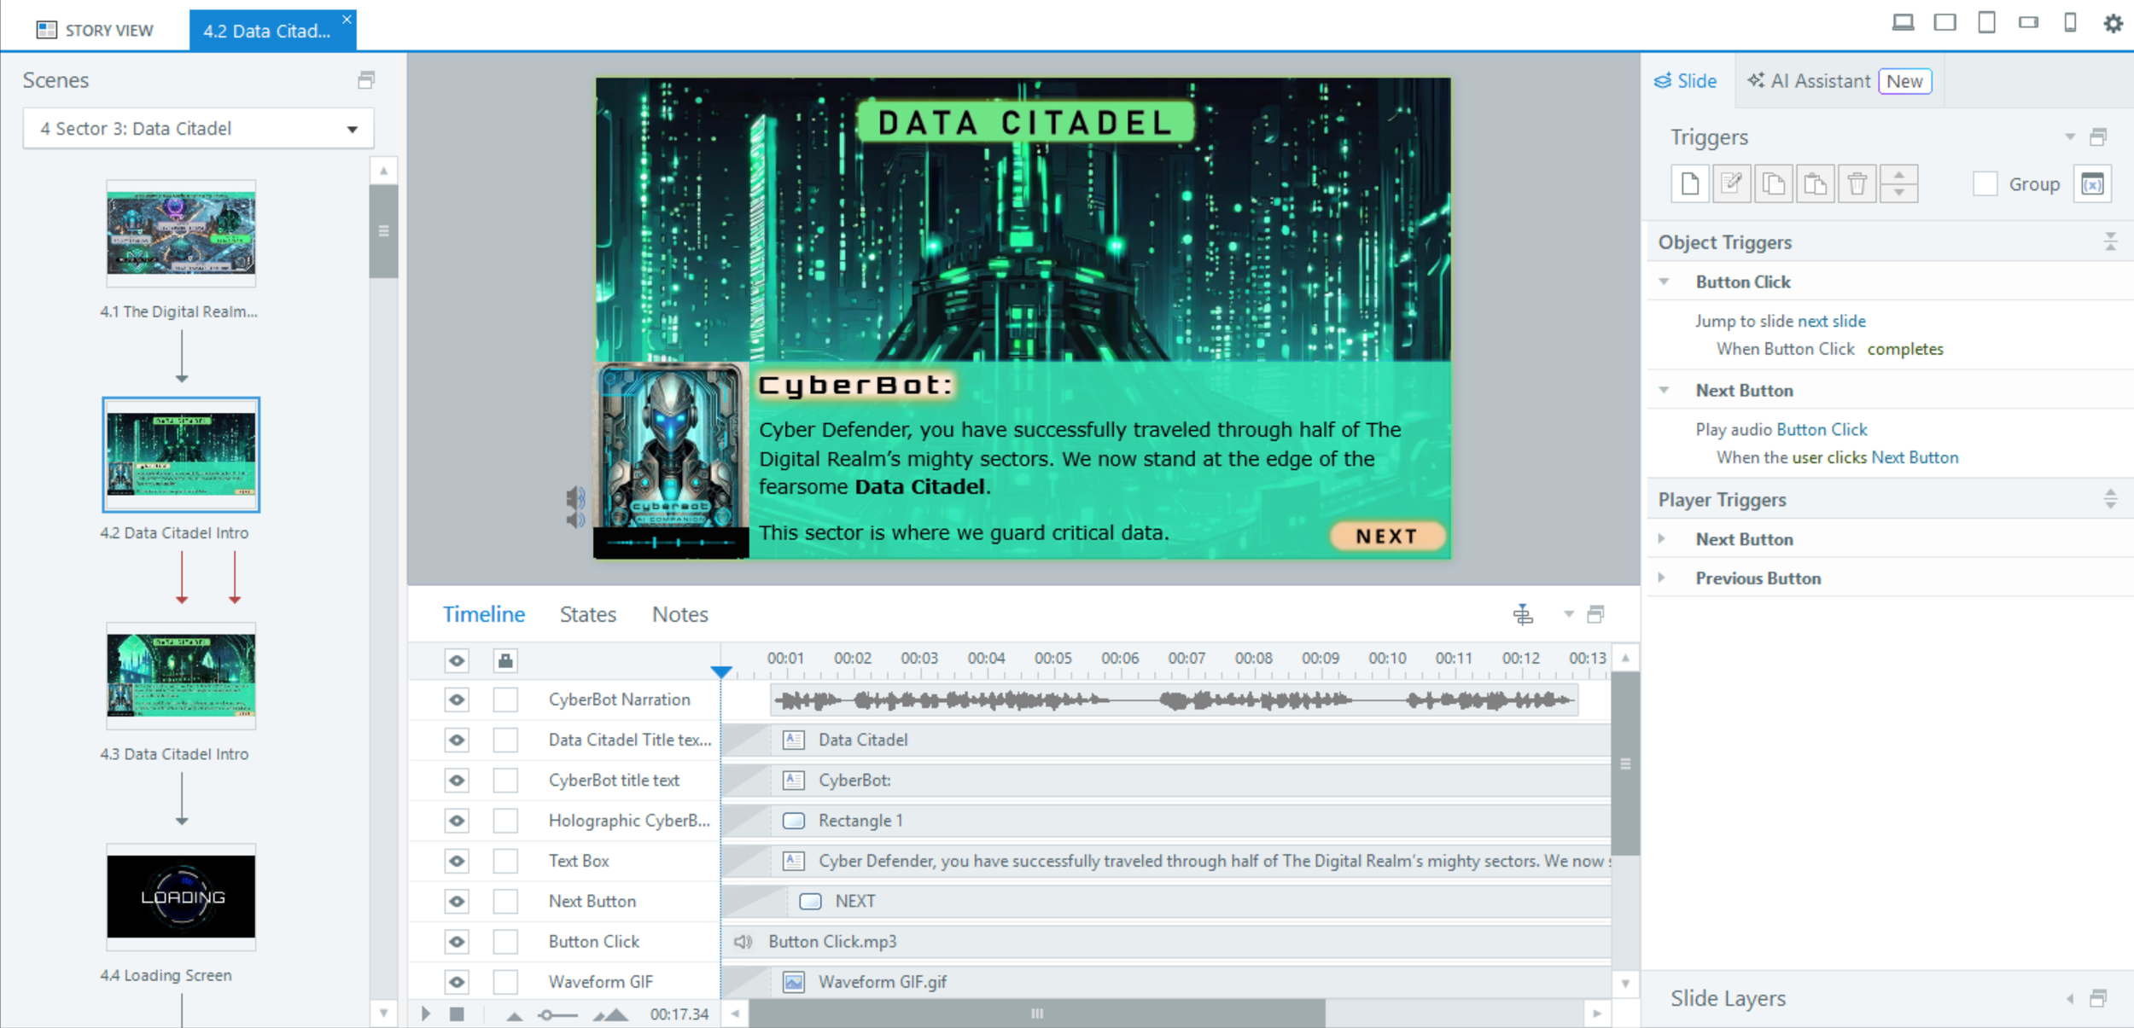
Task: Select the mobile phone portrait view icon
Action: coord(2070,23)
